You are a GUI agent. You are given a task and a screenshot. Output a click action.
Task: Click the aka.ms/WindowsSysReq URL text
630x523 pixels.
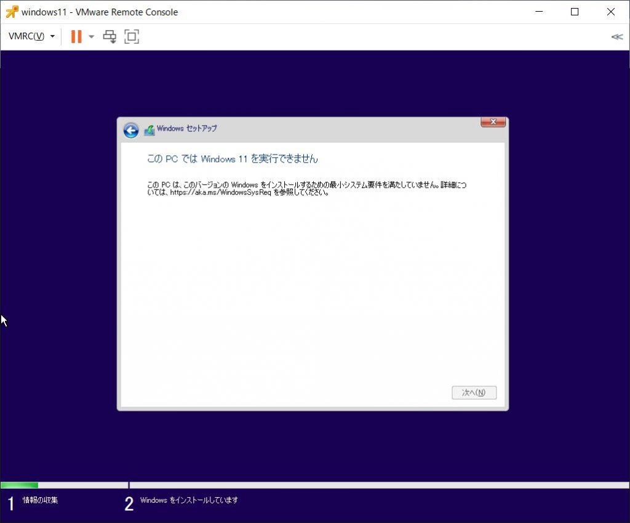pyautogui.click(x=221, y=192)
